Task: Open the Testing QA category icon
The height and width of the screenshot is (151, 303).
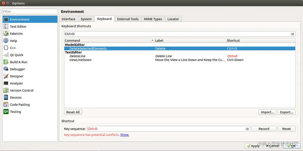Action: tap(6, 111)
